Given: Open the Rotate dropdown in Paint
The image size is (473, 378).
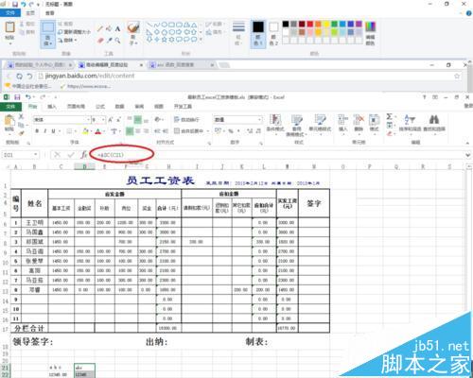Looking at the screenshot, I should point(67,41).
